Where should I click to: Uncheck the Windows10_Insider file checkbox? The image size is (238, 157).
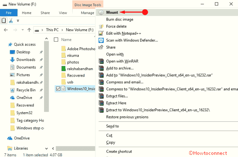[x=58, y=88]
